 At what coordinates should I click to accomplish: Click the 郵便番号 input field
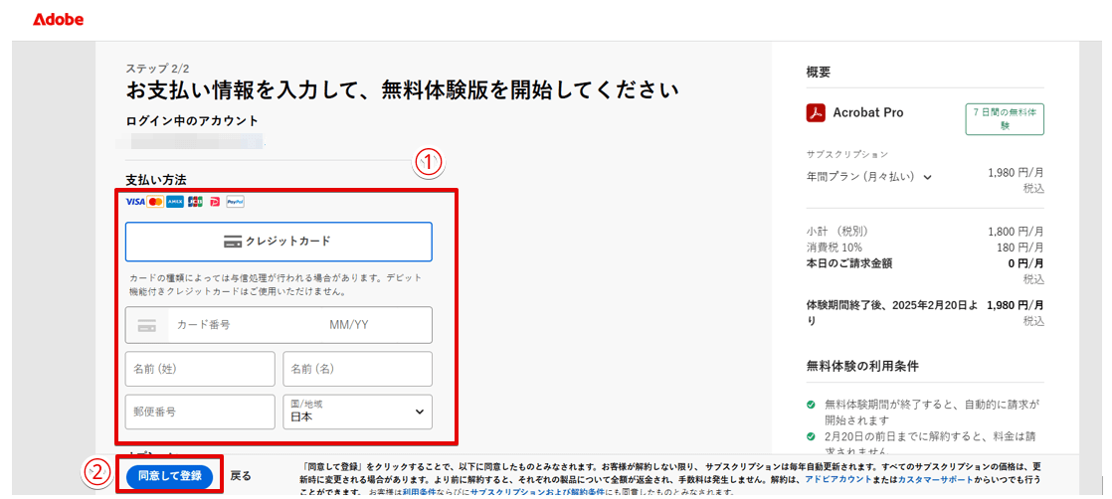click(x=200, y=412)
